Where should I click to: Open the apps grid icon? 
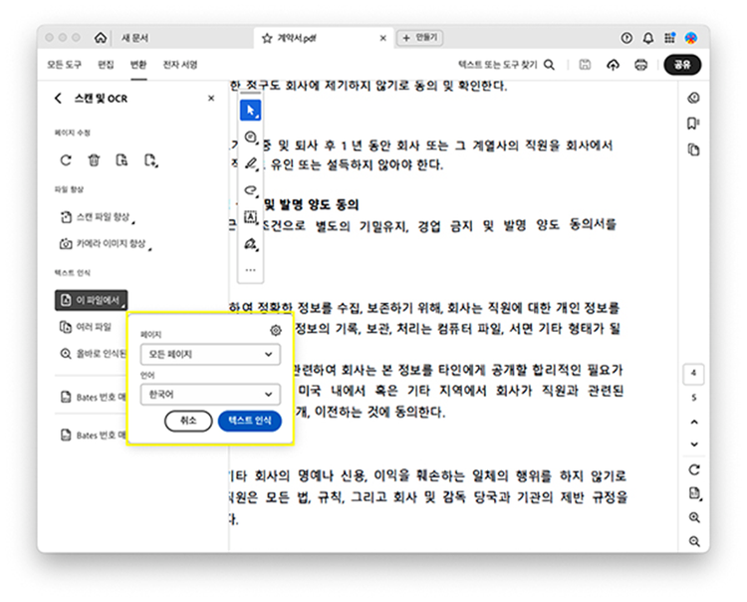pos(670,38)
